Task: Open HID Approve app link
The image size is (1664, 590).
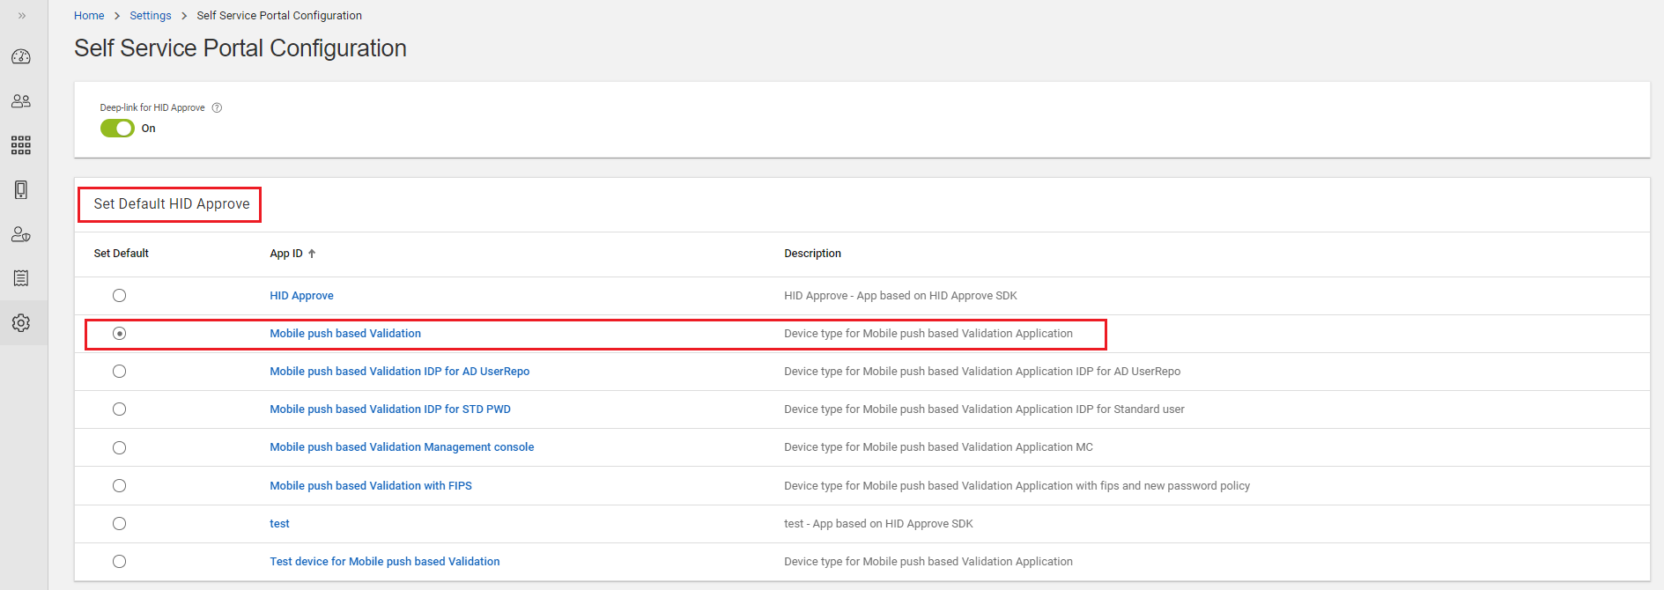Action: (x=301, y=296)
